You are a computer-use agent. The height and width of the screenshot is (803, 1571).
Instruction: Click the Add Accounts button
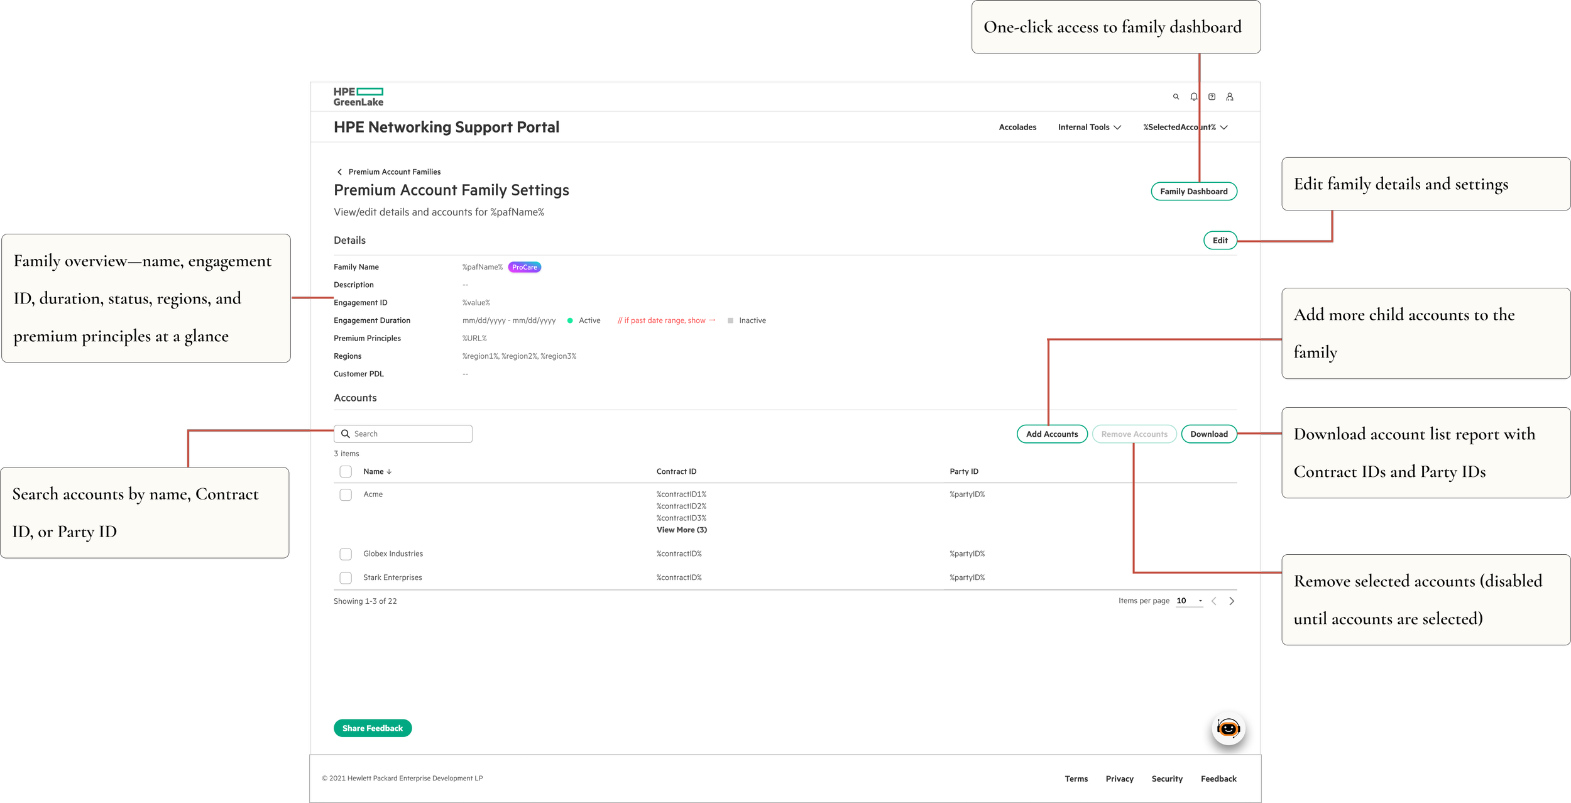tap(1051, 434)
